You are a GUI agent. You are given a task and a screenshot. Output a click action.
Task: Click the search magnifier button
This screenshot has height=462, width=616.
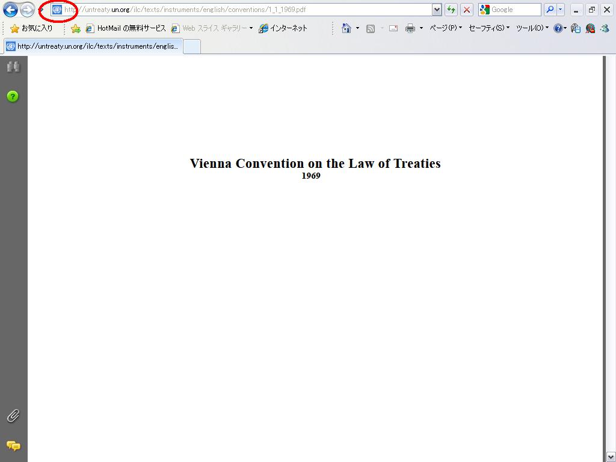tap(549, 10)
